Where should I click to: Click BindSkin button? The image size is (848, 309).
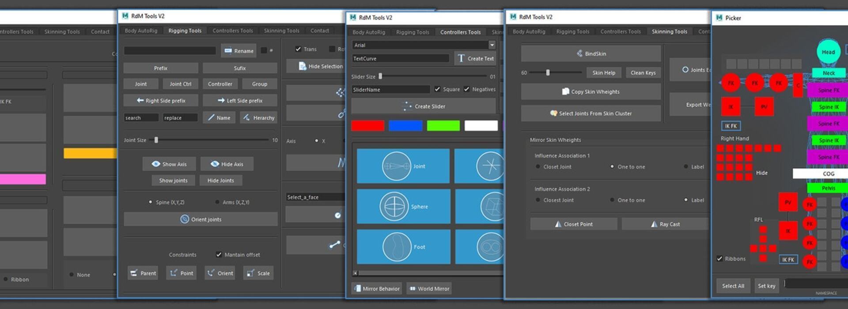(x=591, y=53)
